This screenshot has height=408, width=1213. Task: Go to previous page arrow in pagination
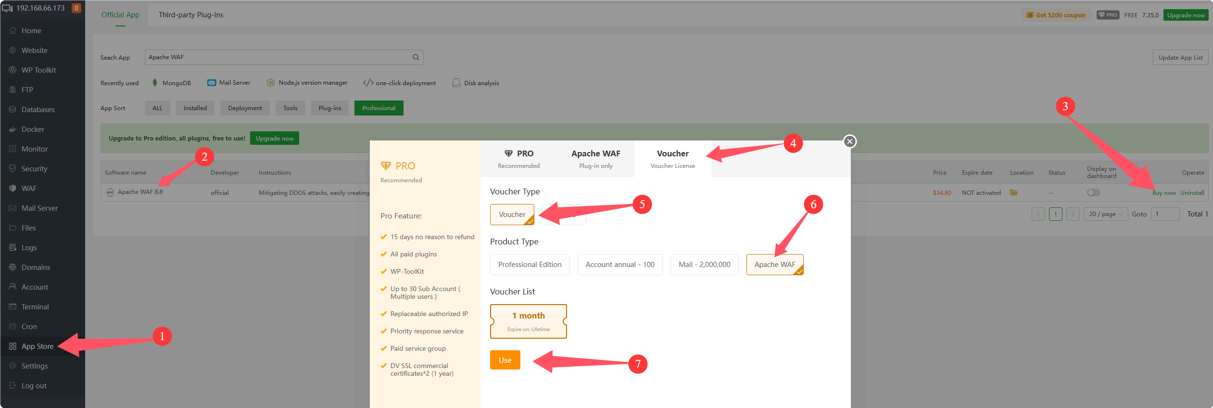1038,214
